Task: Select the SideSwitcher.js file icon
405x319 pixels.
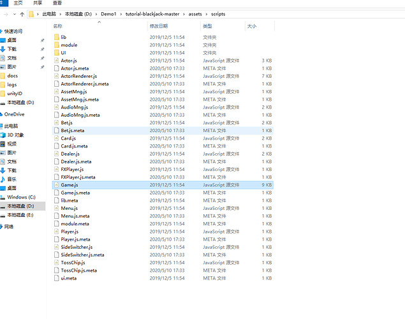Action: pyautogui.click(x=57, y=247)
